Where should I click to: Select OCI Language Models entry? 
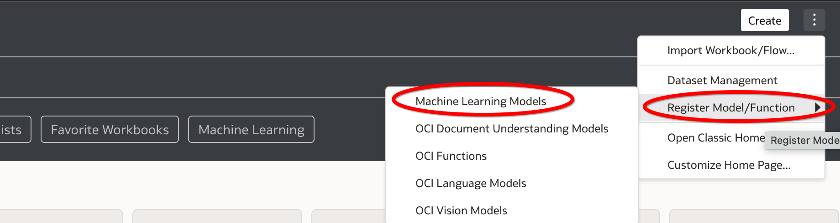[x=471, y=183]
